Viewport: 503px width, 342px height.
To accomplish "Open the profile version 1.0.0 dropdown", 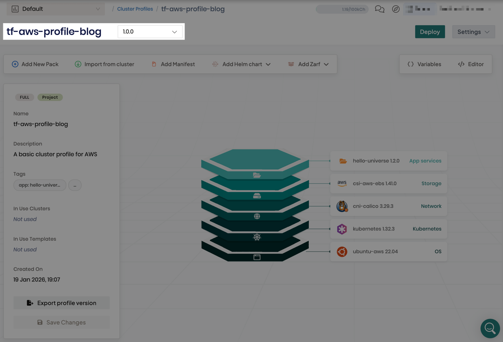I will (150, 31).
